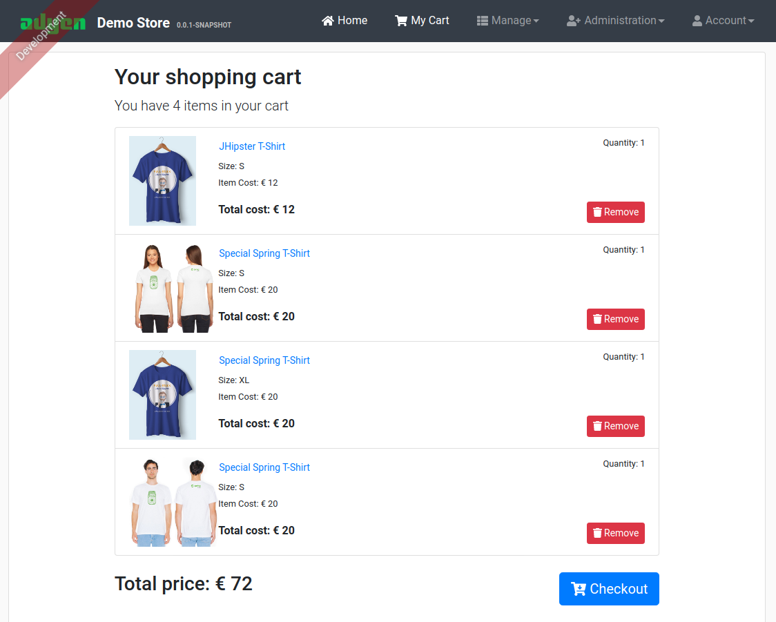The height and width of the screenshot is (622, 776).
Task: Click the trash icon for the JHipster T-Shirt
Action: click(597, 212)
